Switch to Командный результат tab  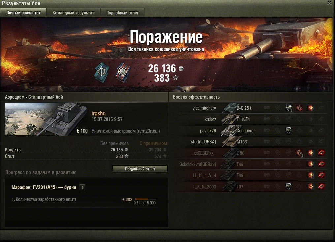(x=73, y=13)
